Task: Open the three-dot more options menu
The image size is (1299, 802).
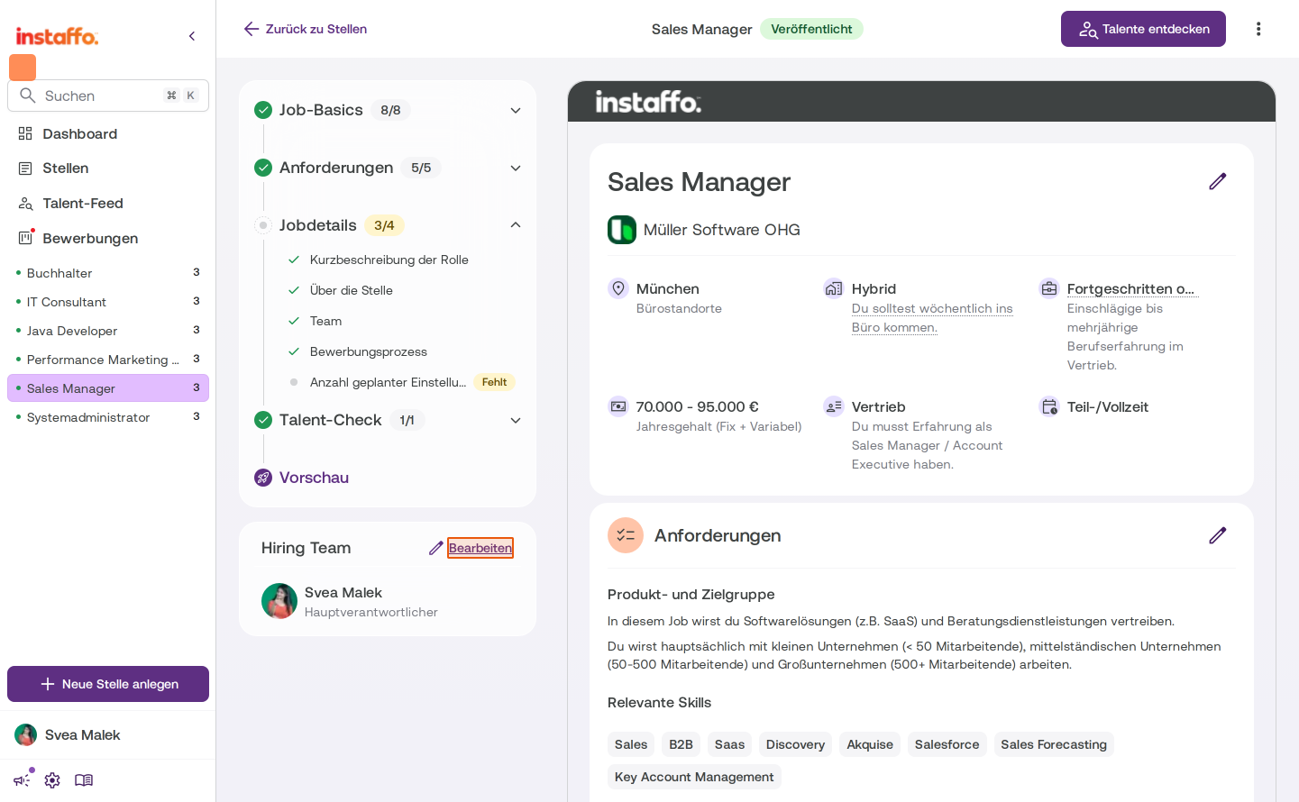Action: click(x=1258, y=29)
